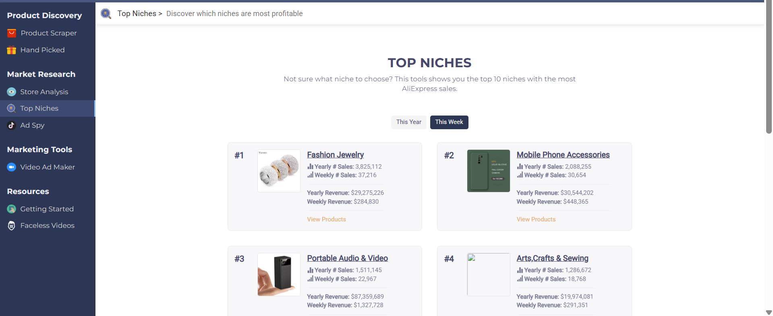Click the rhinestone ring product thumbnail
773x316 pixels.
click(x=279, y=171)
